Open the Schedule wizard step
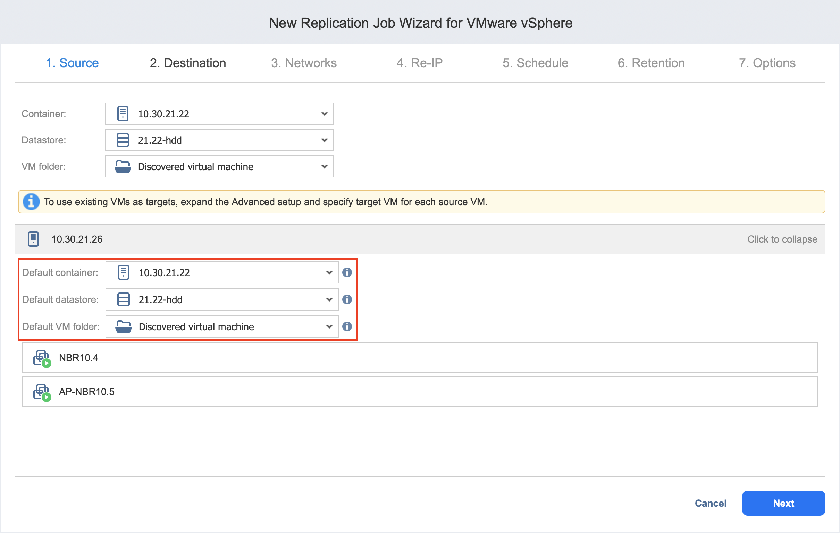840x533 pixels. pos(536,63)
